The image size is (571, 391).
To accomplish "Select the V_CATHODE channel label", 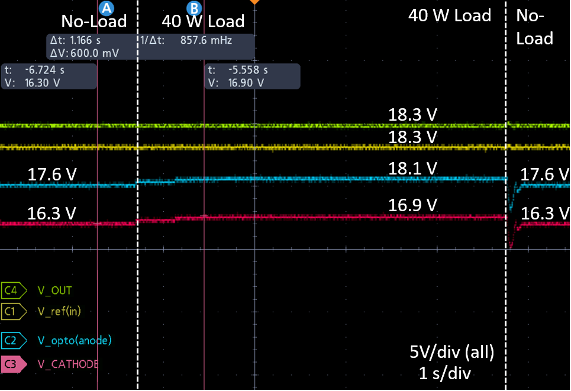I will tap(67, 364).
